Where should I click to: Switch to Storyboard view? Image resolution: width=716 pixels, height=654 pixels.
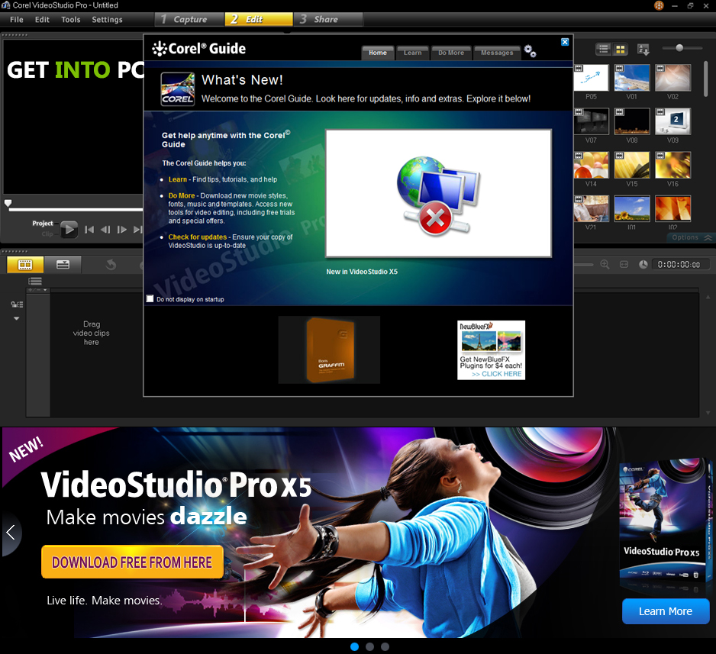tap(25, 264)
